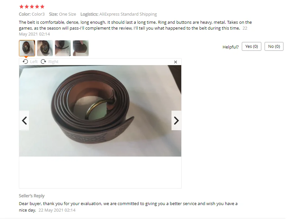Click the Right rotate label

point(53,62)
